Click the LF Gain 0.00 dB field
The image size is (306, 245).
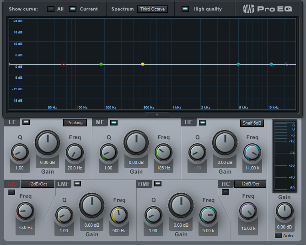coord(48,163)
